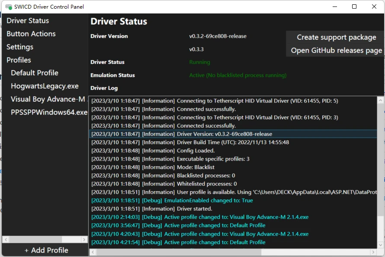Screen dimensions: 385x257
Task: Click driver log horizontal scroll left arrow
Action: [x=93, y=252]
